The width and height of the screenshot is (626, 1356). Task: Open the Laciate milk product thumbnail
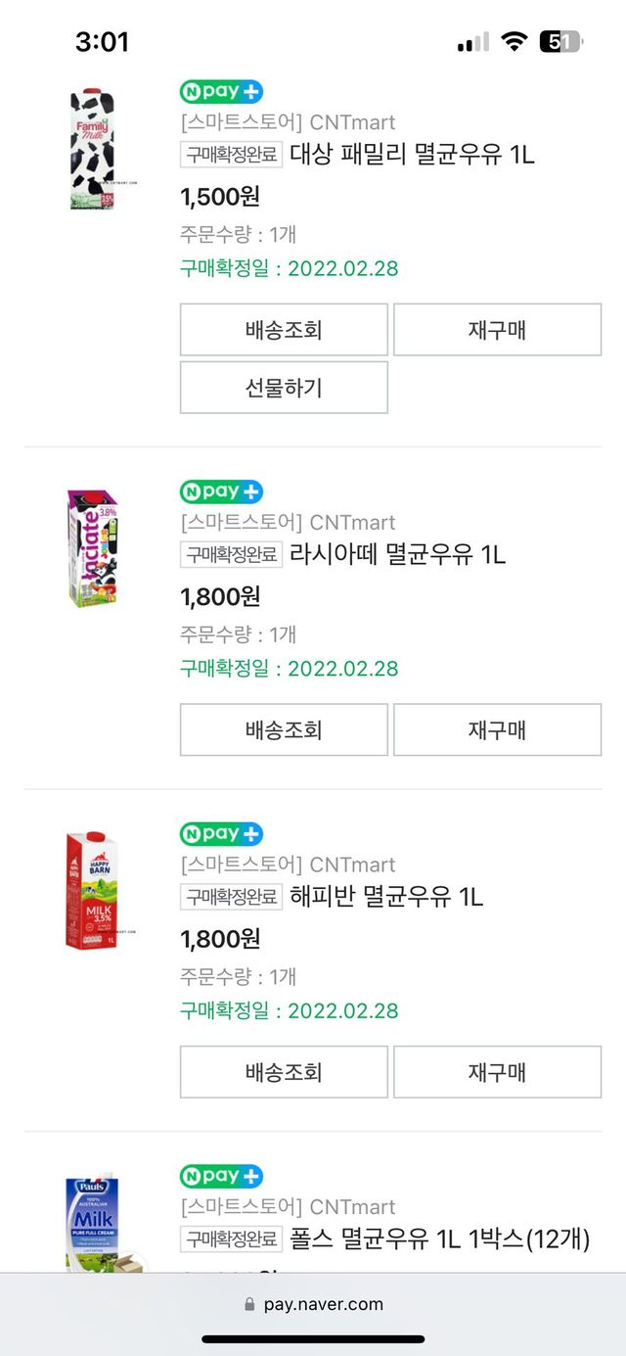tap(92, 548)
